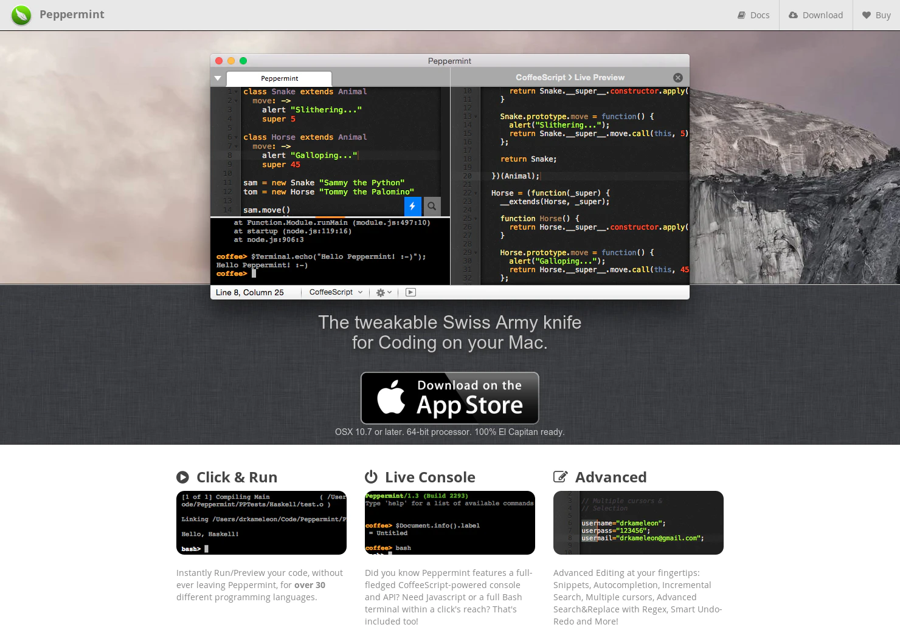Click the 'return Snake;' line in preview

tap(528, 159)
